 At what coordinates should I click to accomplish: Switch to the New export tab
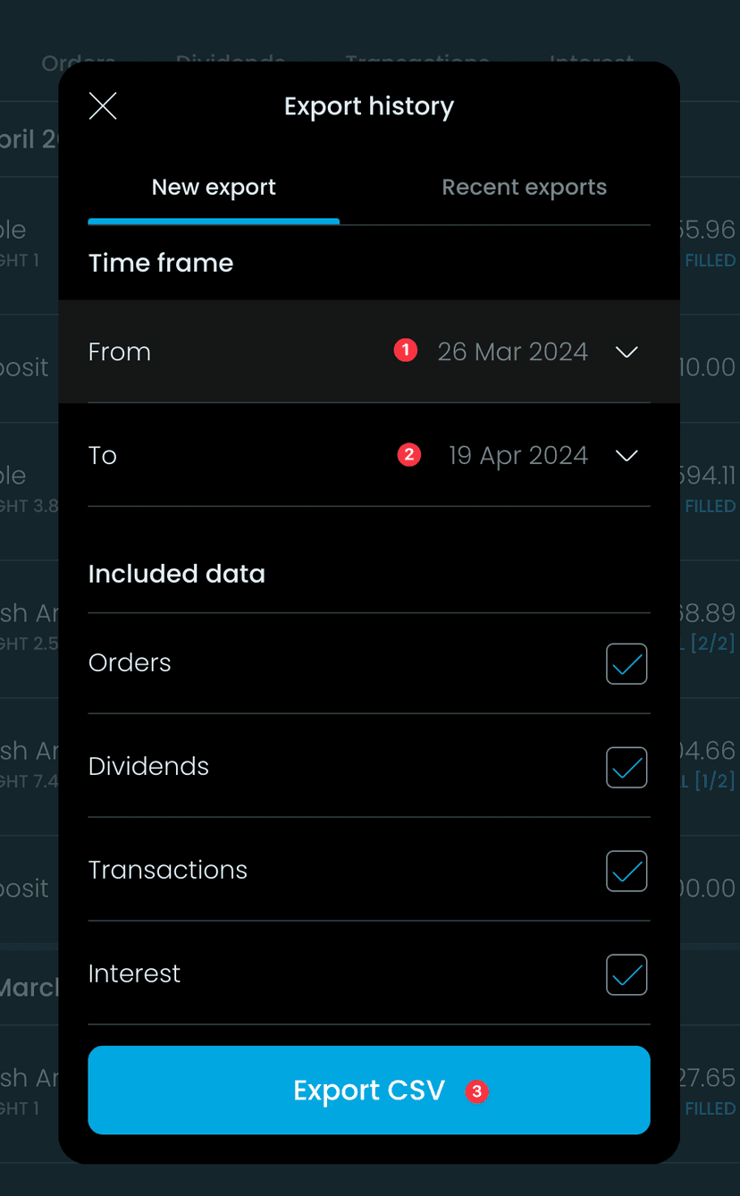(214, 188)
